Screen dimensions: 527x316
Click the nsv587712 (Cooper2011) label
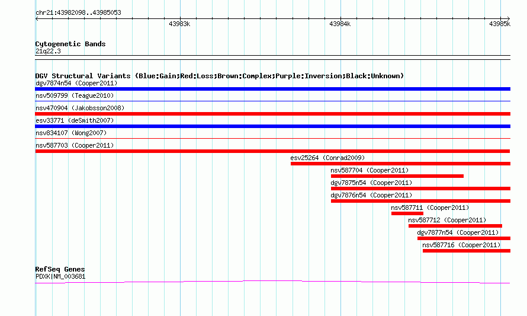point(447,220)
